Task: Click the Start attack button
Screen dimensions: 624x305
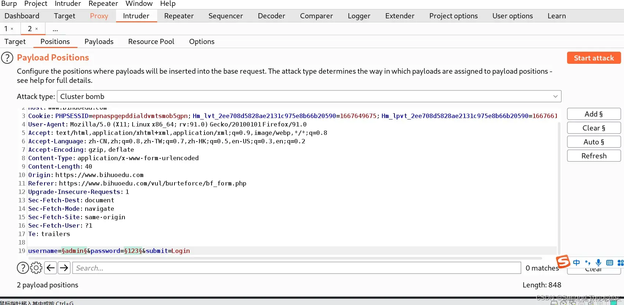Action: click(x=594, y=58)
